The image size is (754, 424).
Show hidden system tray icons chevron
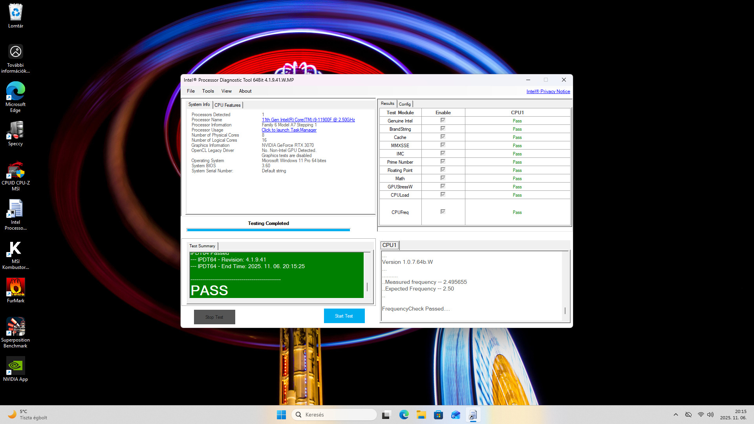(x=675, y=415)
